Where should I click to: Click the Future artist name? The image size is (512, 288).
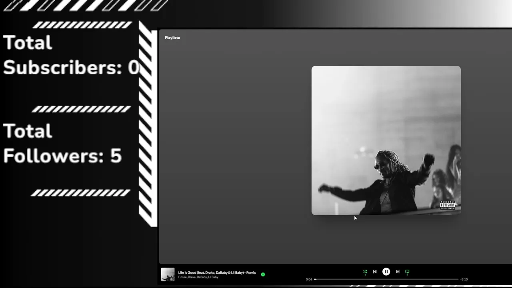pos(182,277)
